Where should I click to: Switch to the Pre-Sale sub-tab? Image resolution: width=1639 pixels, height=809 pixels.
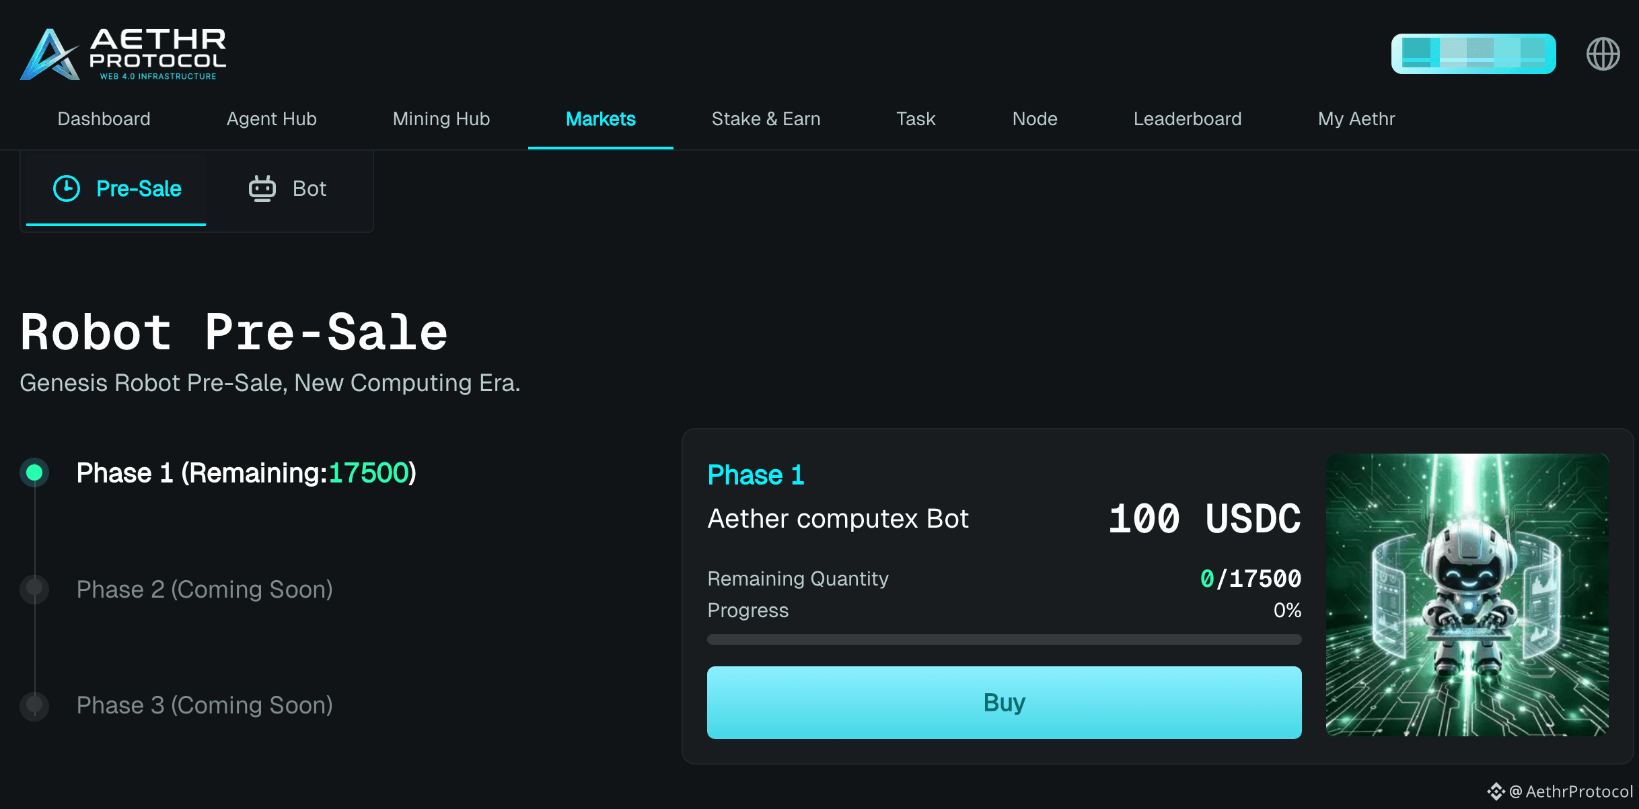(x=116, y=188)
